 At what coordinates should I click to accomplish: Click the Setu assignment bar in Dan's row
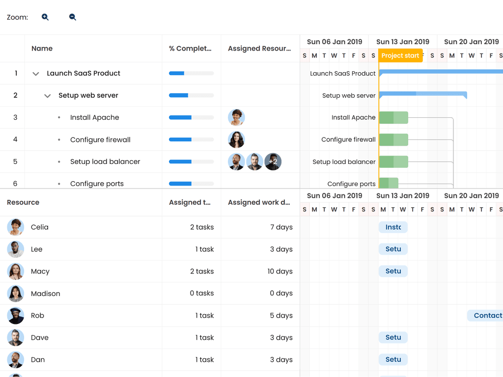click(393, 359)
